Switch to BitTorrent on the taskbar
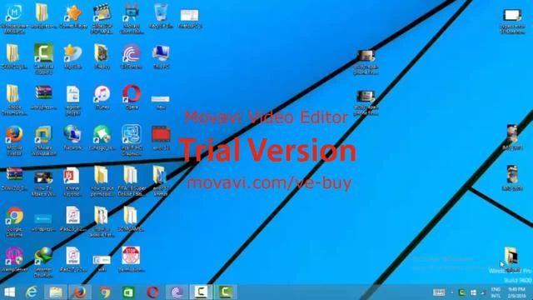This screenshot has height=300, width=533. click(x=177, y=292)
